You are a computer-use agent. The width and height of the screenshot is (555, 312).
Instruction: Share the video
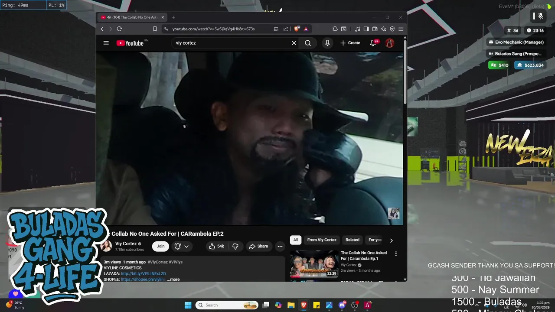(x=258, y=246)
